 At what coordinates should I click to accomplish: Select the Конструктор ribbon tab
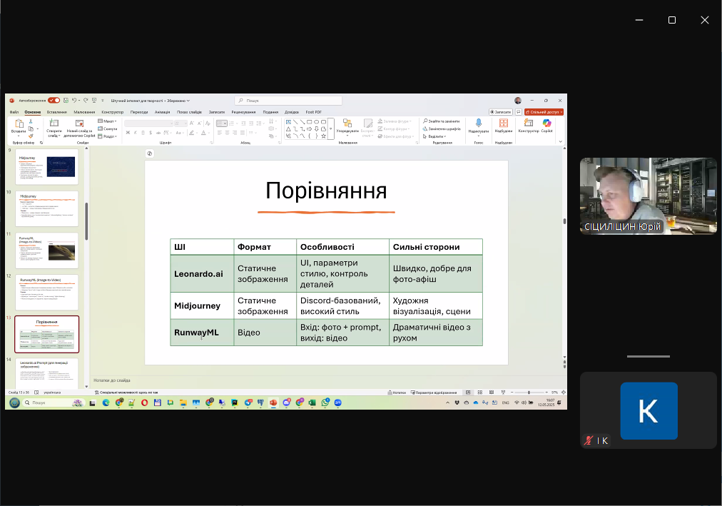point(112,112)
